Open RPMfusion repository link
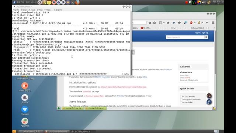 (102, 77)
